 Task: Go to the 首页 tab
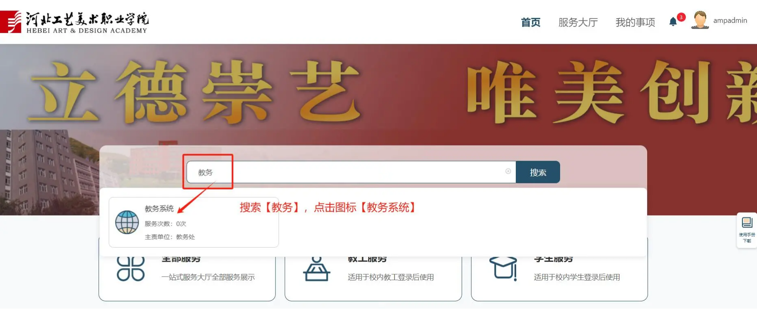click(x=530, y=22)
